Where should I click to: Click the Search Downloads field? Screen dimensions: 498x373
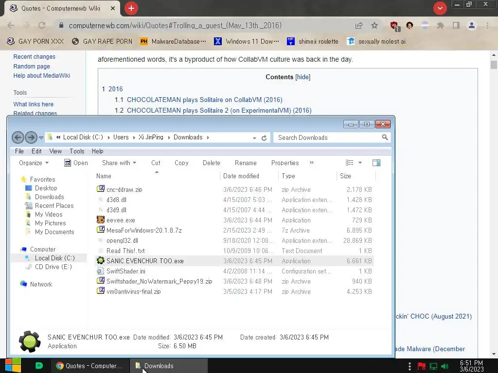pos(332,137)
